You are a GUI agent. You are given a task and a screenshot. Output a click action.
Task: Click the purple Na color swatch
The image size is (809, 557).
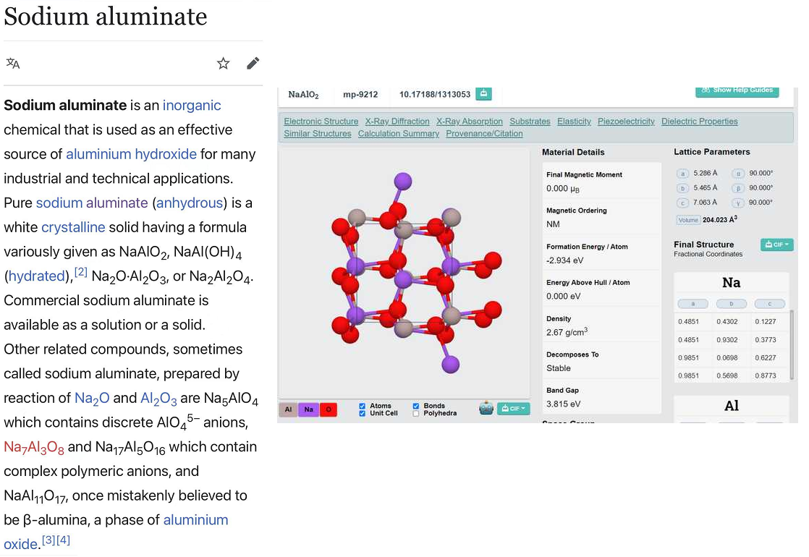point(308,409)
